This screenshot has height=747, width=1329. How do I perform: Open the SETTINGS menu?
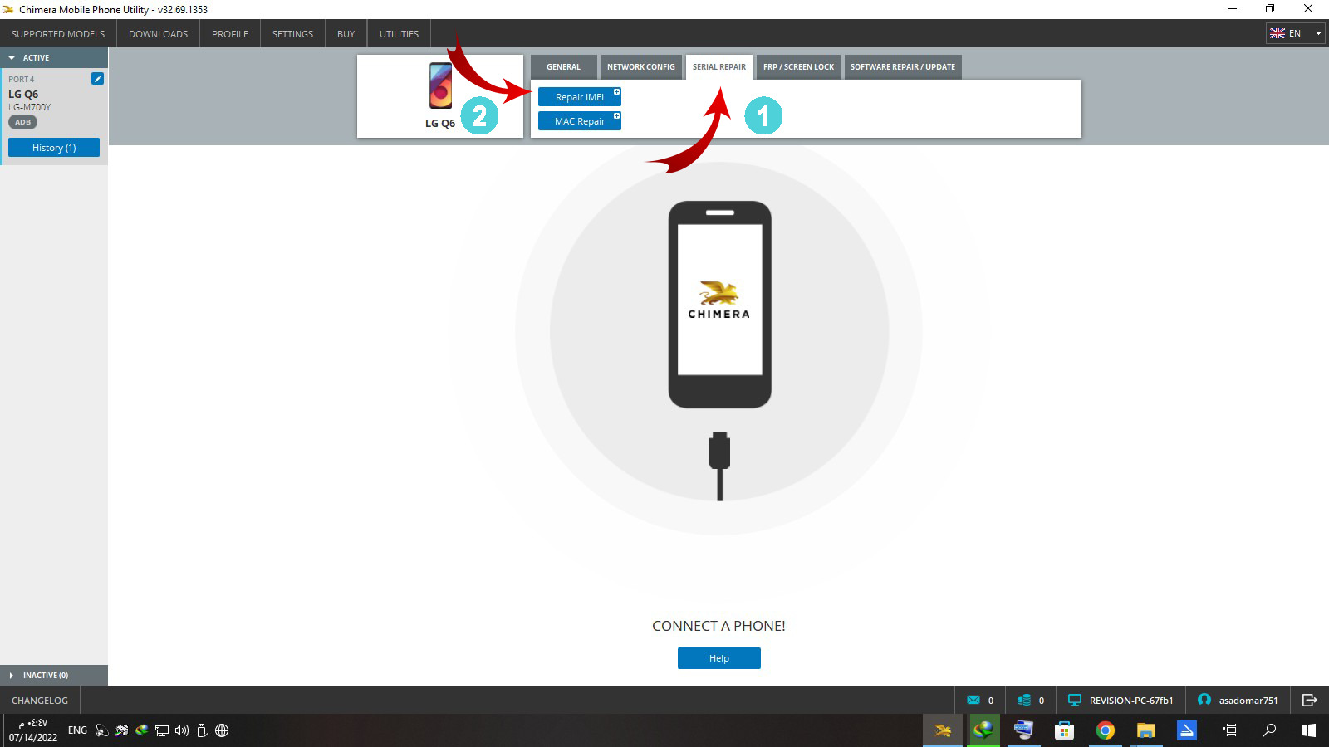292,34
